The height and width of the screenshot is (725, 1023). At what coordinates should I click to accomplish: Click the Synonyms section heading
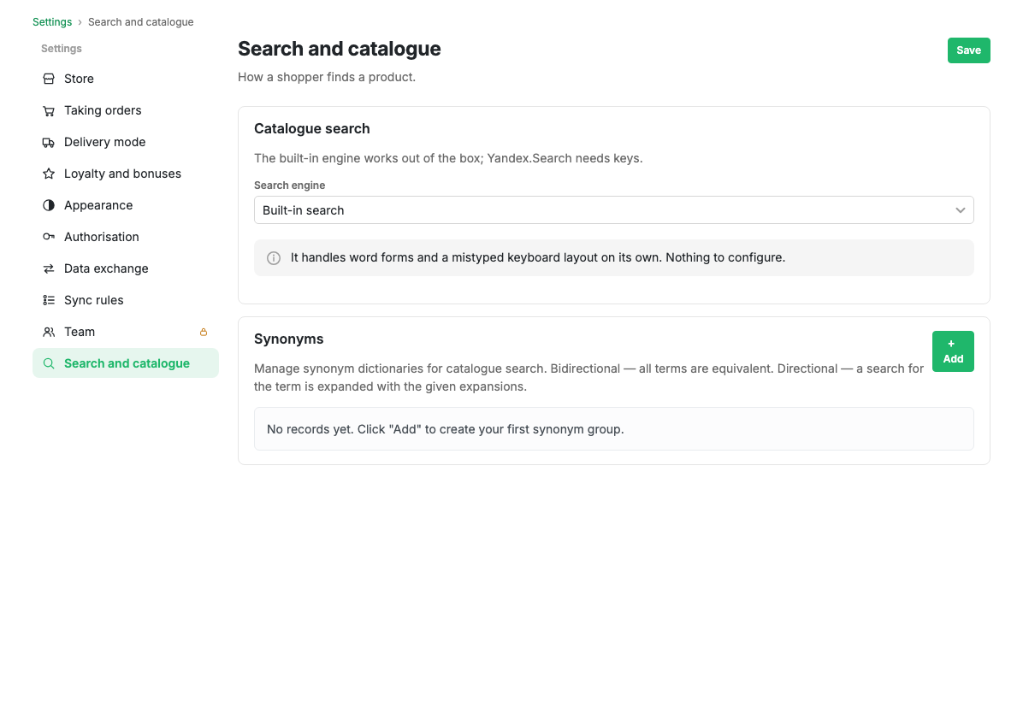click(x=289, y=339)
